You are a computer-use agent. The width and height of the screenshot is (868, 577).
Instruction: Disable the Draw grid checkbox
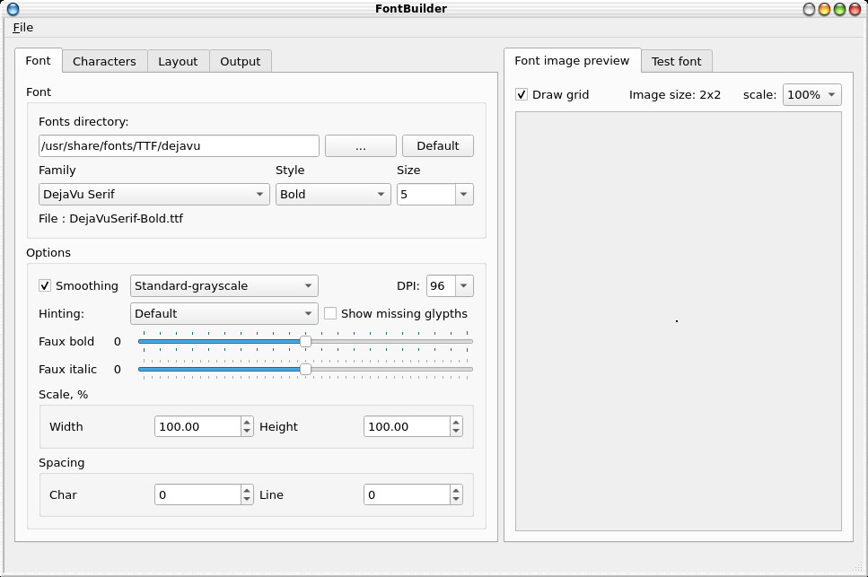tap(522, 95)
